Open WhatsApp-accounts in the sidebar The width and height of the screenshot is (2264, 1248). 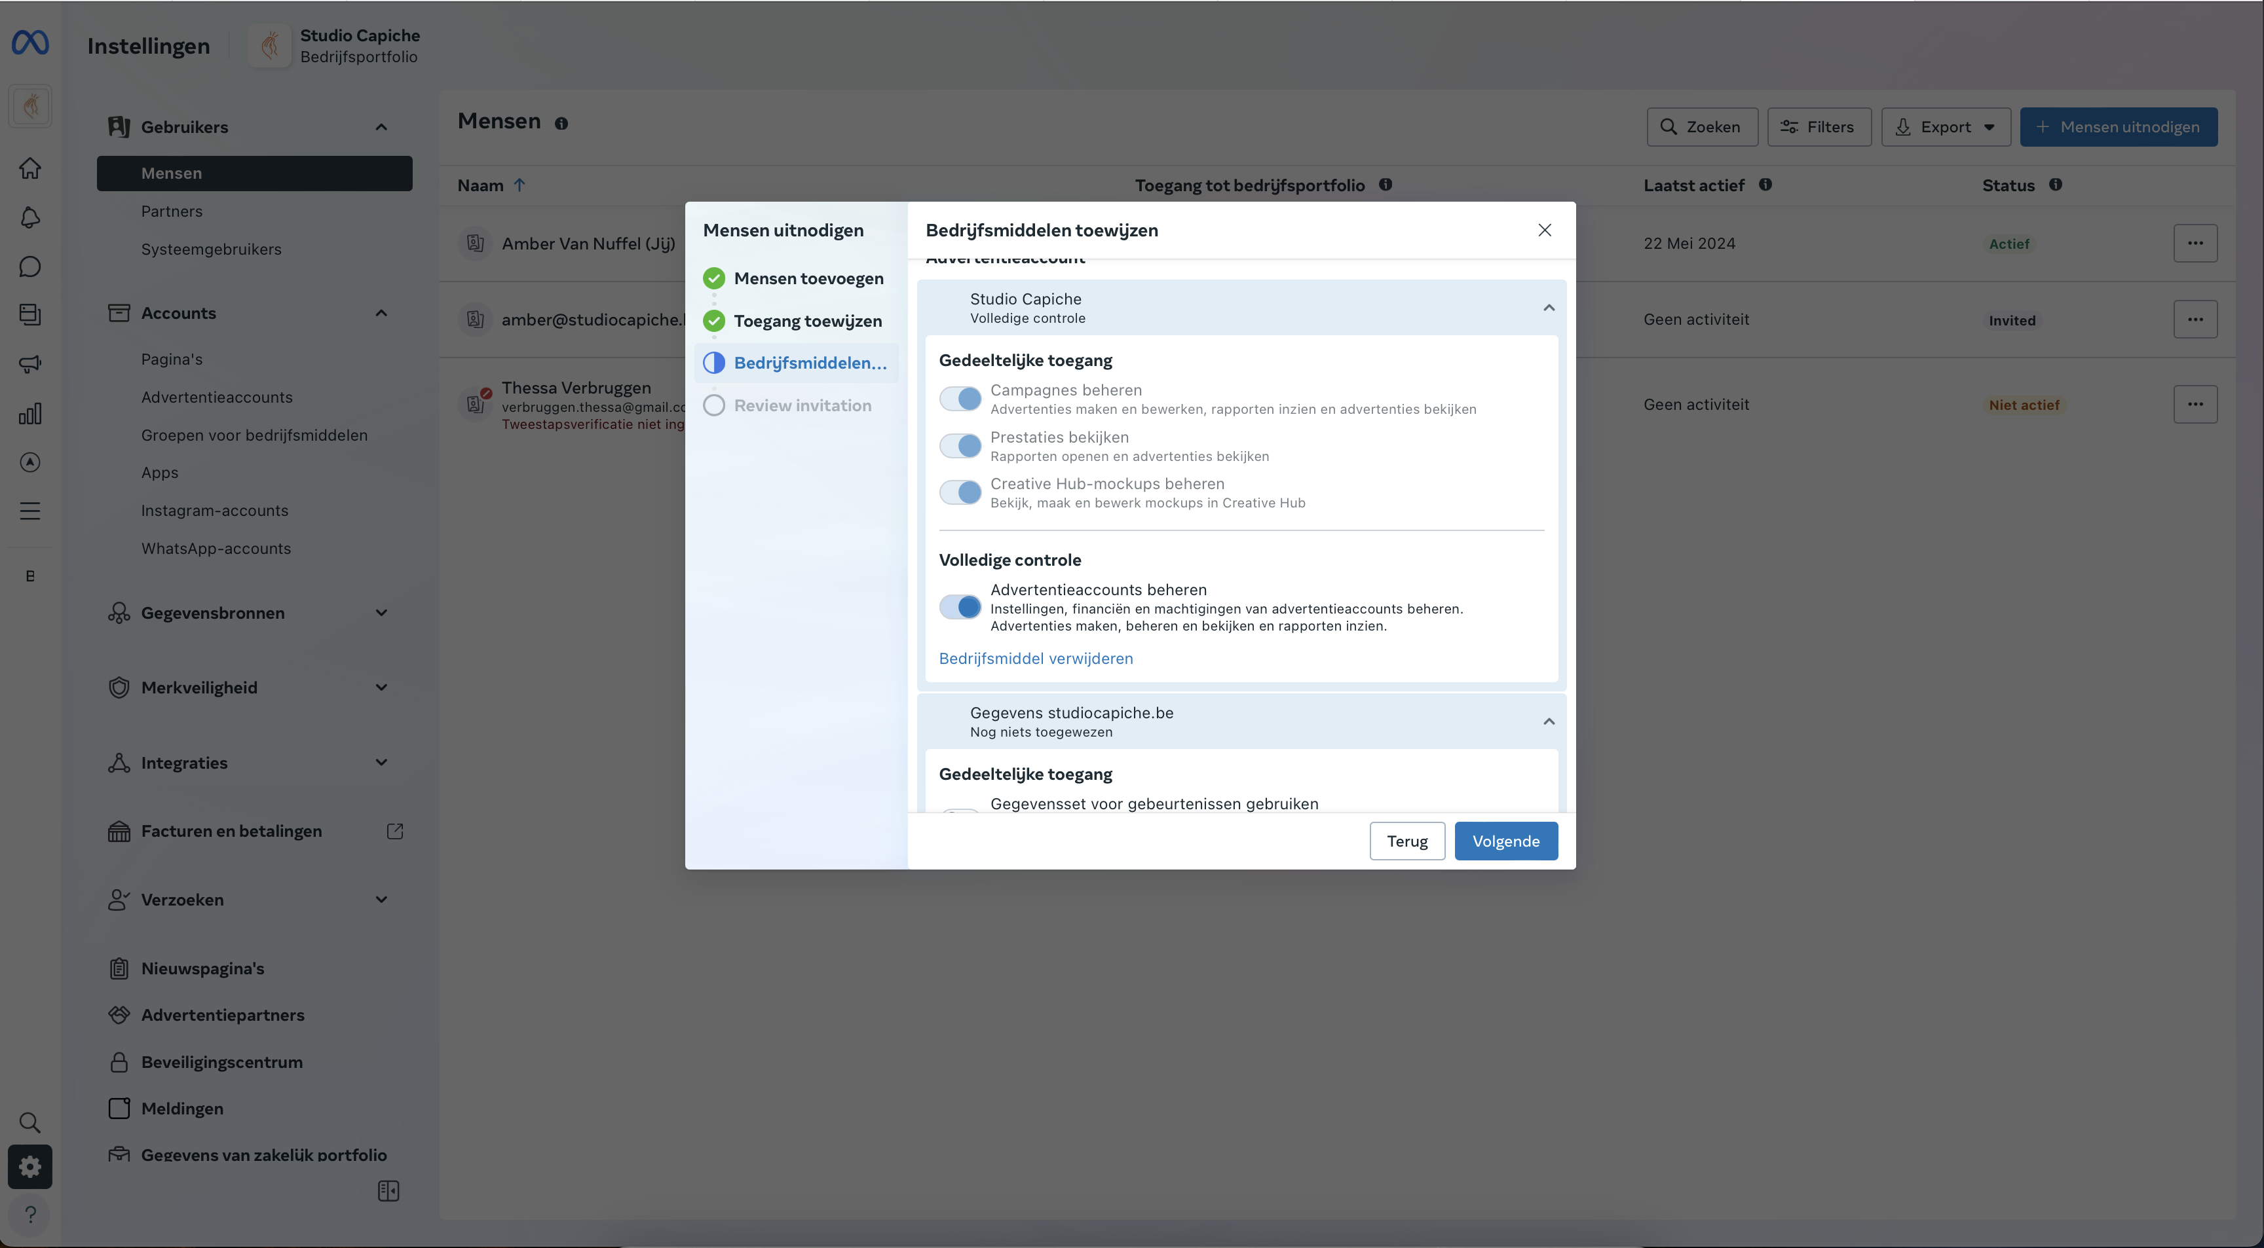coord(216,548)
